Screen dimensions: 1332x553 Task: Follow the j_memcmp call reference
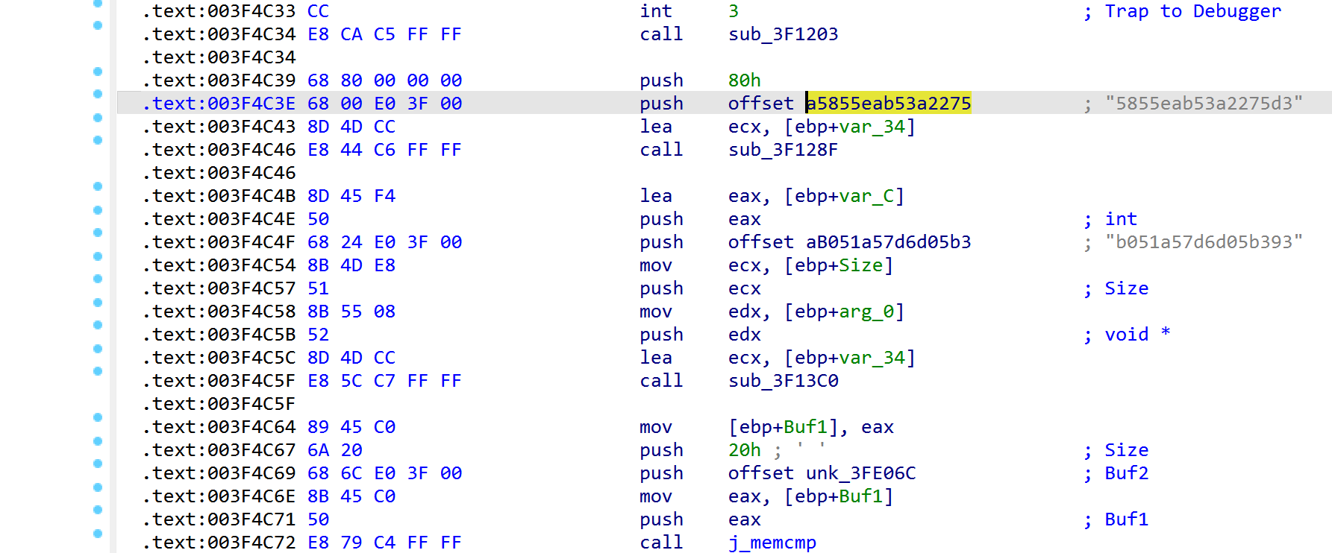[x=772, y=543]
